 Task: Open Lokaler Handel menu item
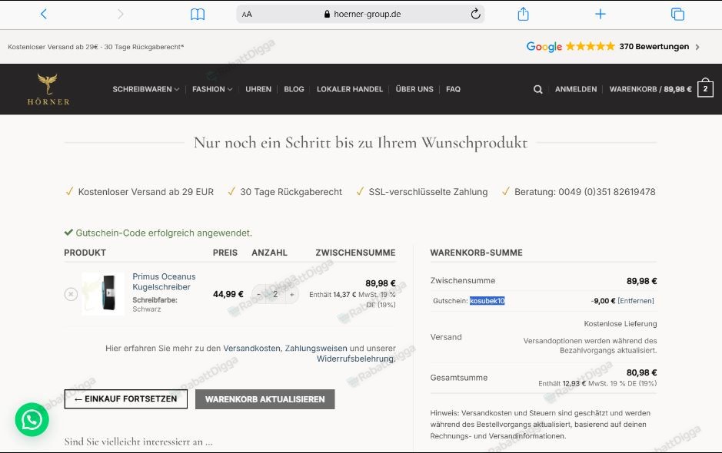(x=350, y=89)
